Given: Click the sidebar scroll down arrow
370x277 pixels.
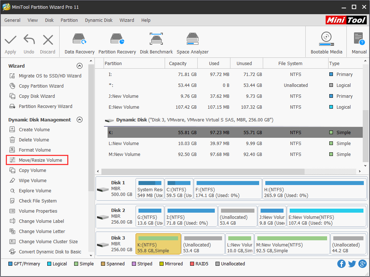Looking at the screenshot, I should pos(91,256).
